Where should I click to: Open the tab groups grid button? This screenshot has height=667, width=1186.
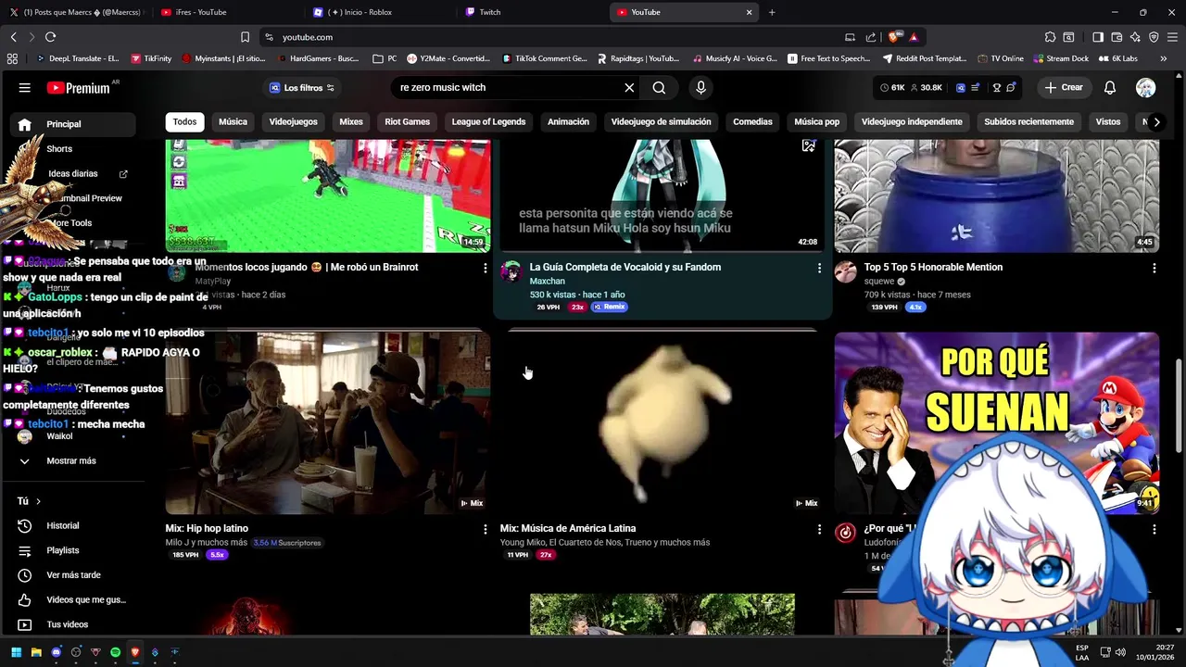coord(12,58)
